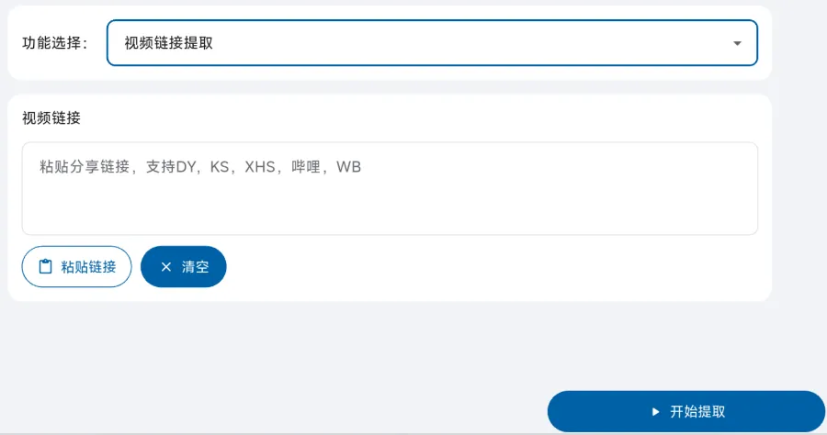Viewport: 827px width, 435px height.
Task: Paste link using 粘贴链接 button
Action: click(x=76, y=266)
